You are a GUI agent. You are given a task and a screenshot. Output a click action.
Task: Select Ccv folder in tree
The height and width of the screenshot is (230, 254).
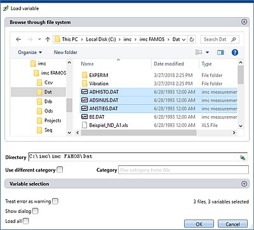click(45, 83)
